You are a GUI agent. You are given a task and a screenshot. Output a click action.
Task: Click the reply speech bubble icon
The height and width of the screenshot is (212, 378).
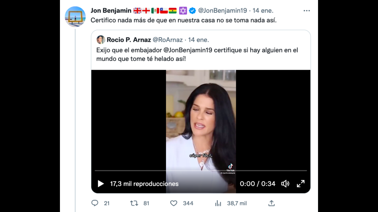pyautogui.click(x=95, y=203)
